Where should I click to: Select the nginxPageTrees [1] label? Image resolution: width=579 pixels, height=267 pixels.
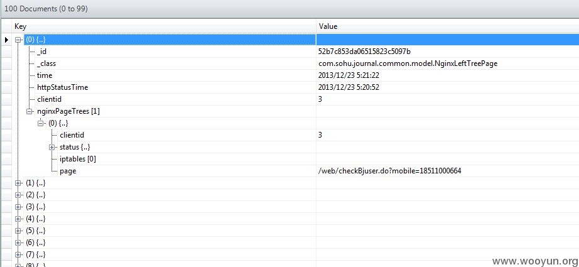[68, 111]
